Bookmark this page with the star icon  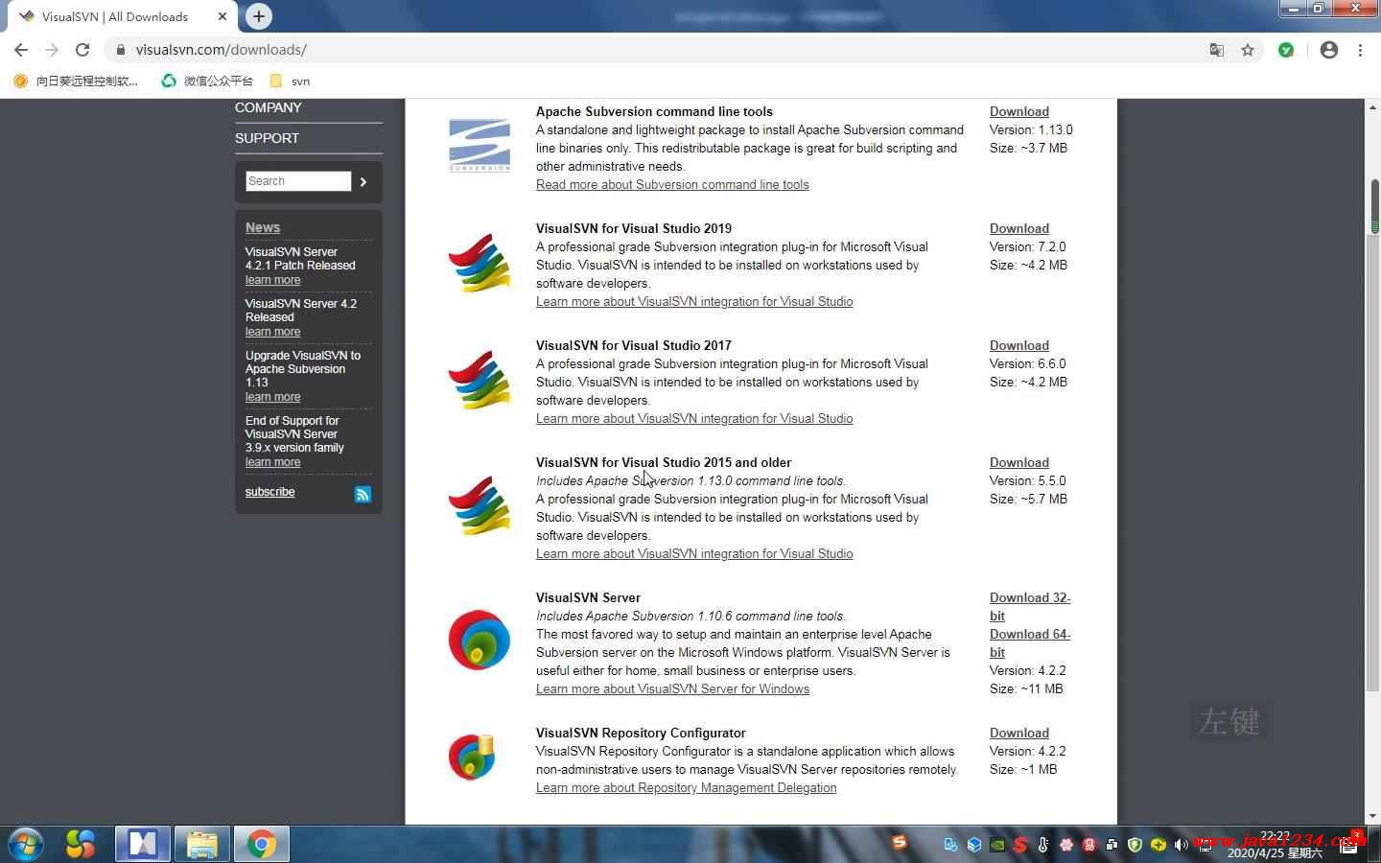[1248, 50]
